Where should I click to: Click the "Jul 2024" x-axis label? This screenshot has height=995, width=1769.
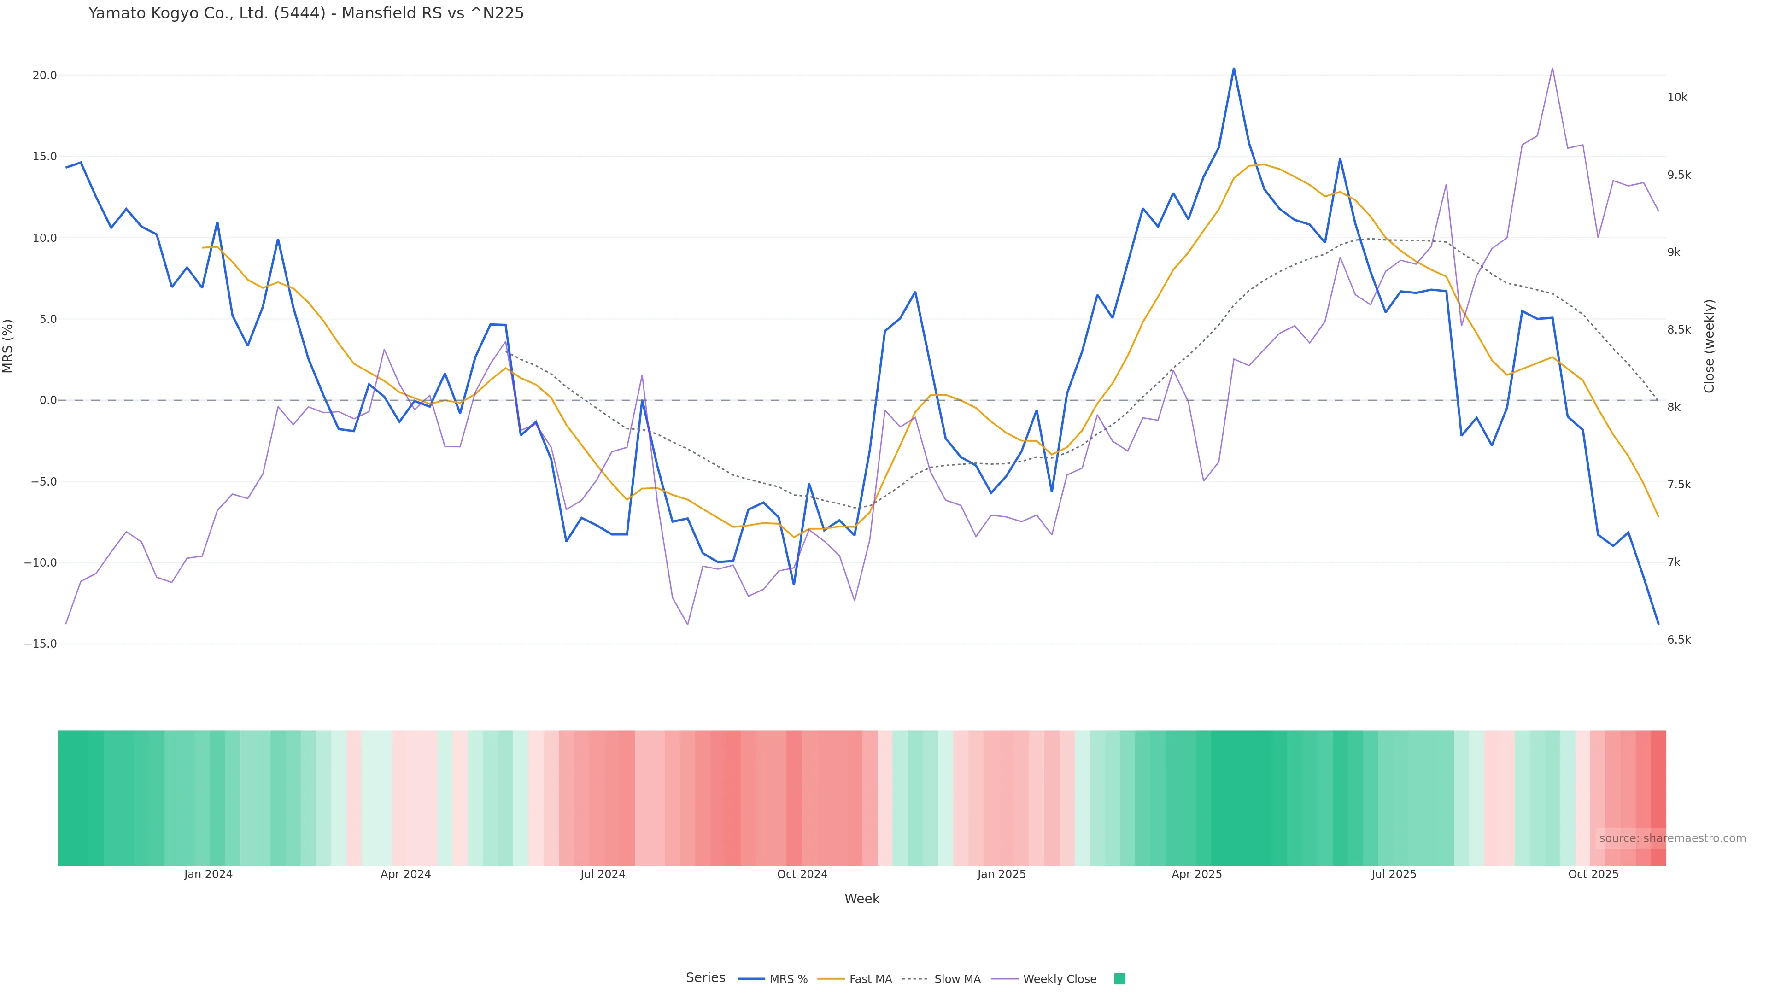(602, 874)
